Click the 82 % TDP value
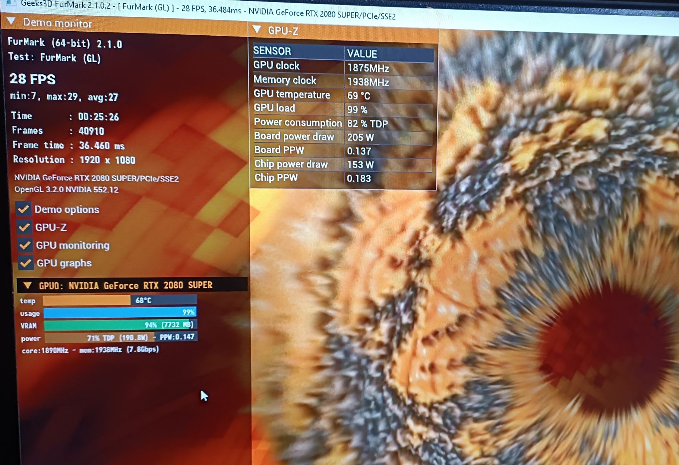679x465 pixels. (368, 124)
